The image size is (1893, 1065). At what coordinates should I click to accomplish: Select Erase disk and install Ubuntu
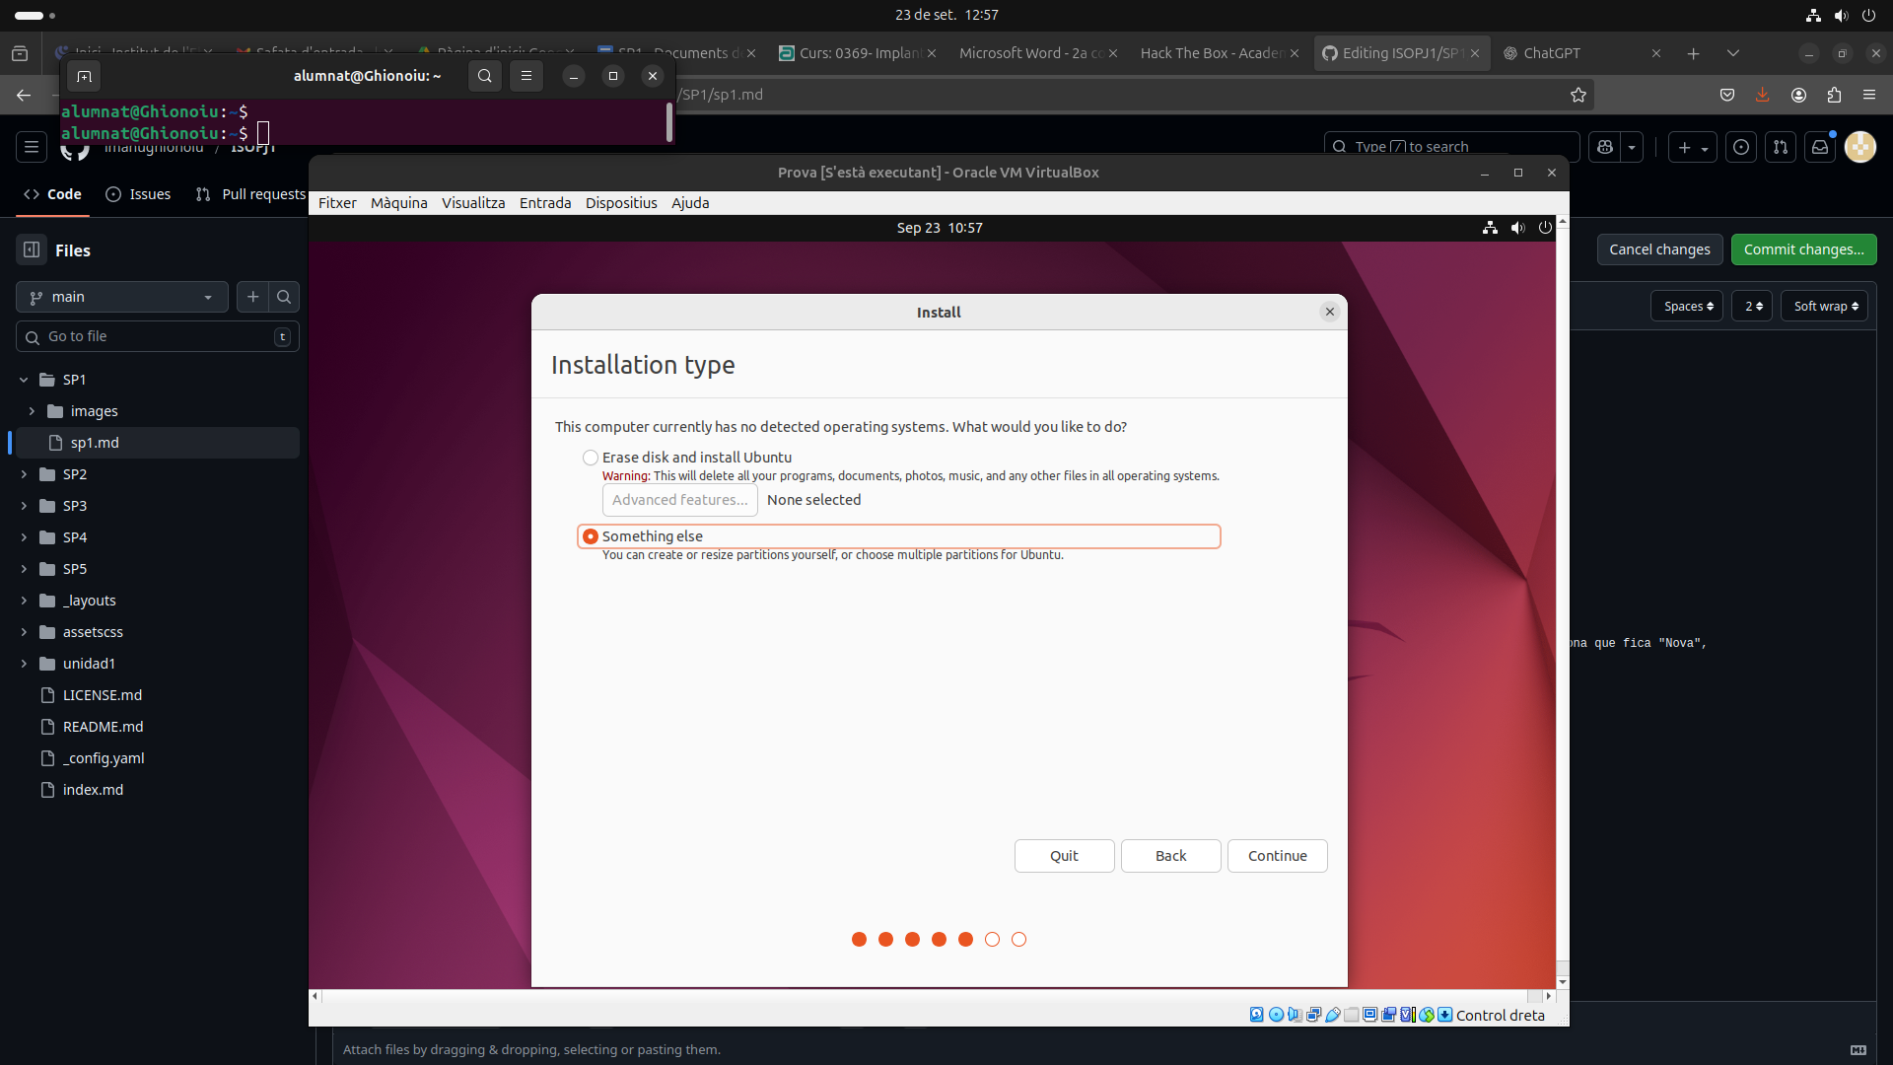click(x=591, y=458)
